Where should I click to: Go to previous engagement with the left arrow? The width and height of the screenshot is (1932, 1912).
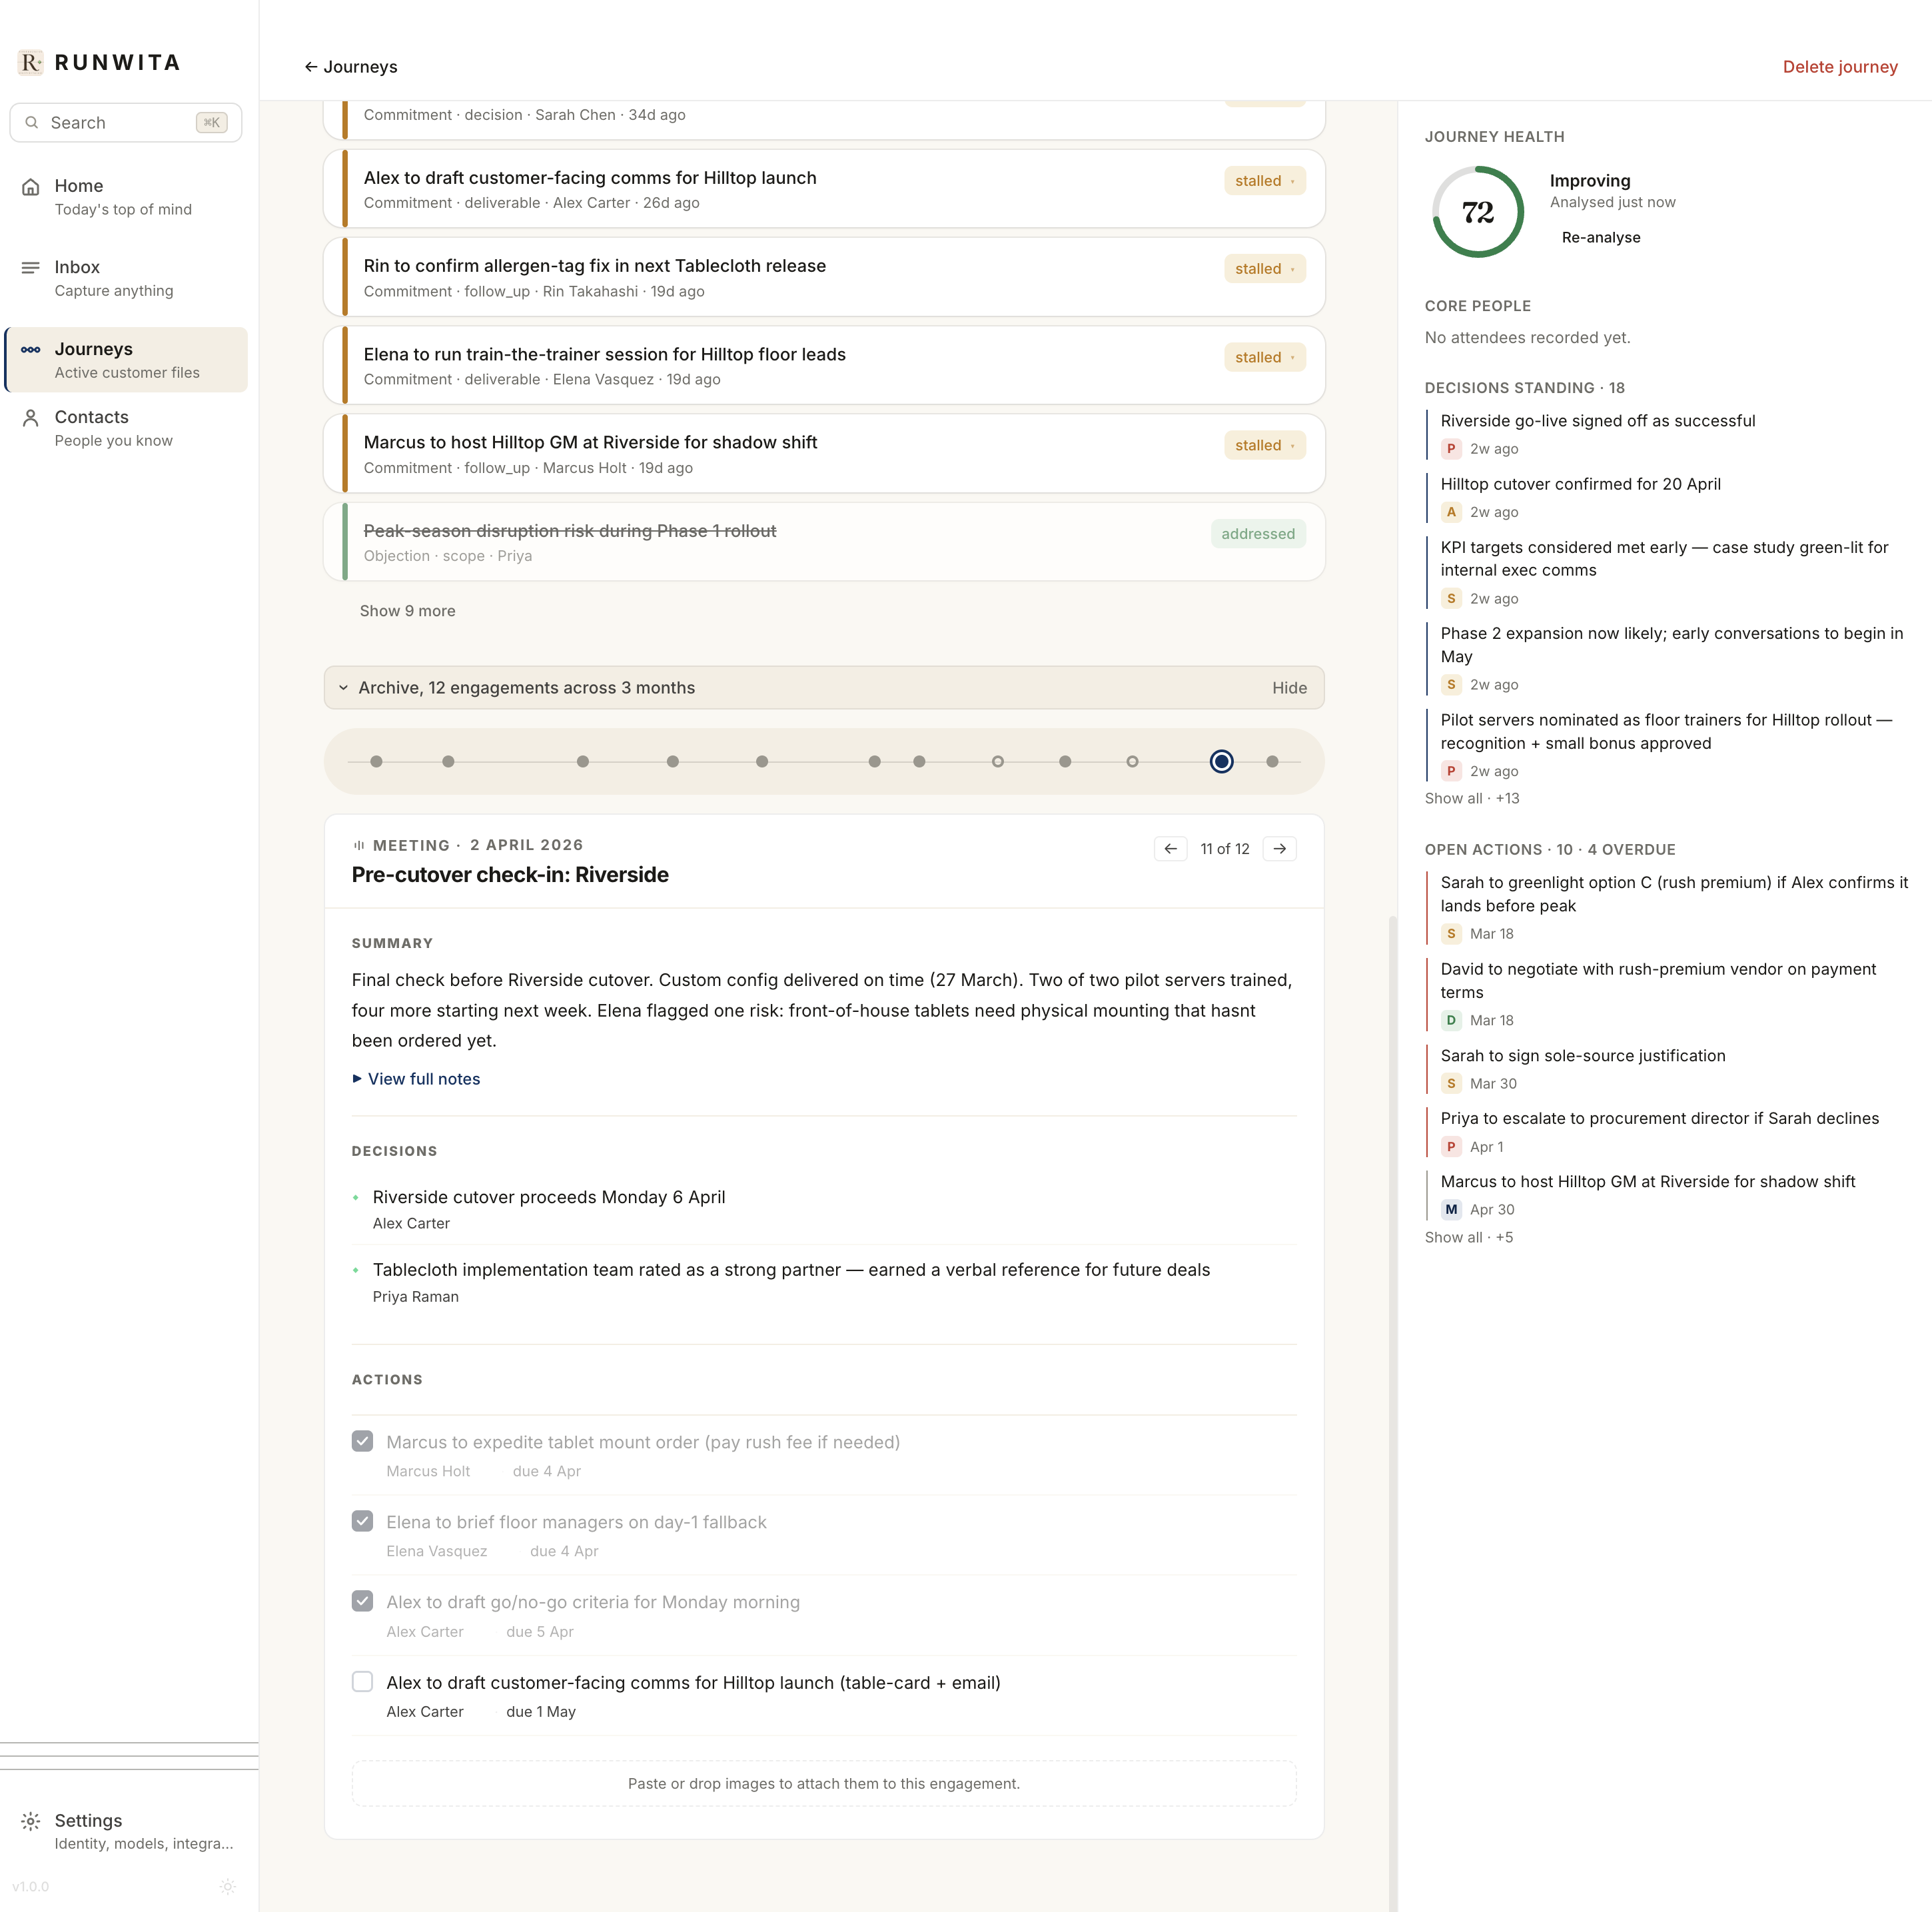(1170, 848)
